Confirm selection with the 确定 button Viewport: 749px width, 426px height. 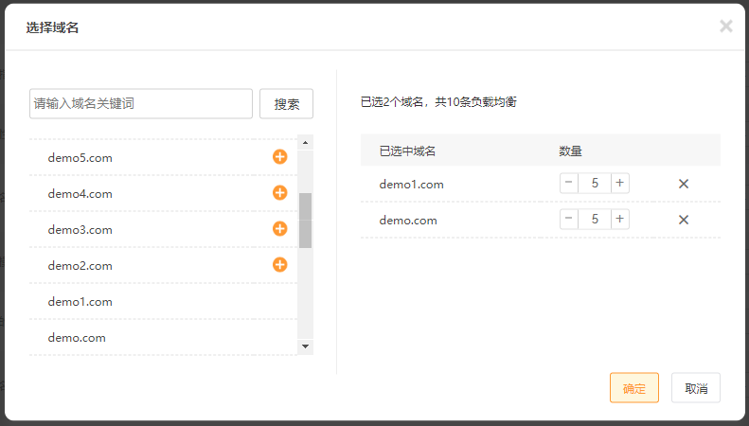tap(633, 388)
